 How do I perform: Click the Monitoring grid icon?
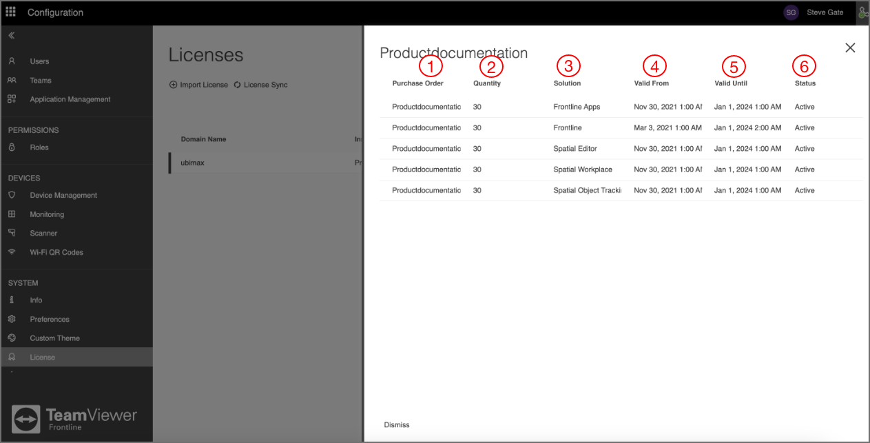(x=12, y=214)
